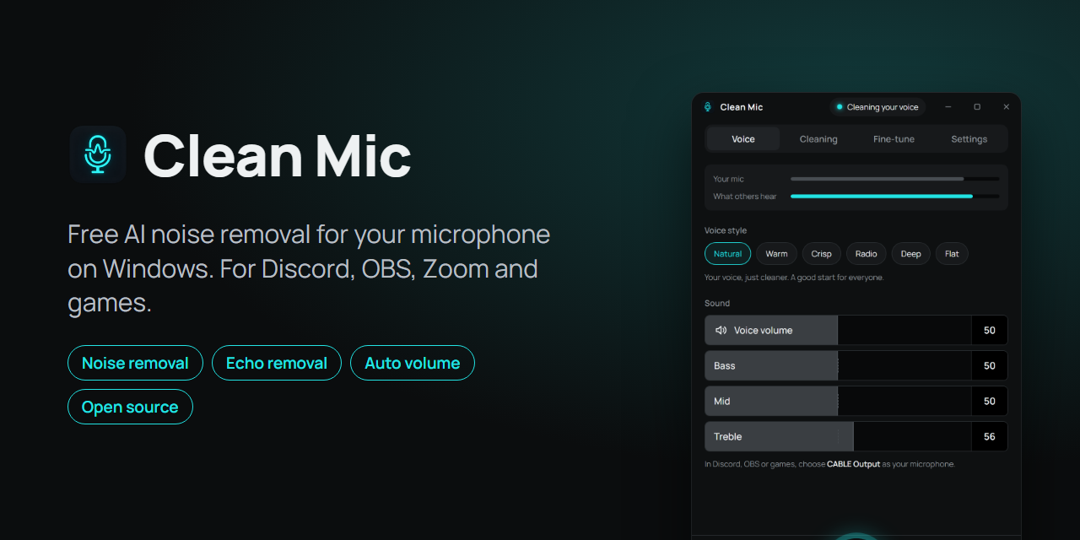This screenshot has width=1080, height=540.
Task: Maximize the Clean Mic app window
Action: tap(977, 107)
